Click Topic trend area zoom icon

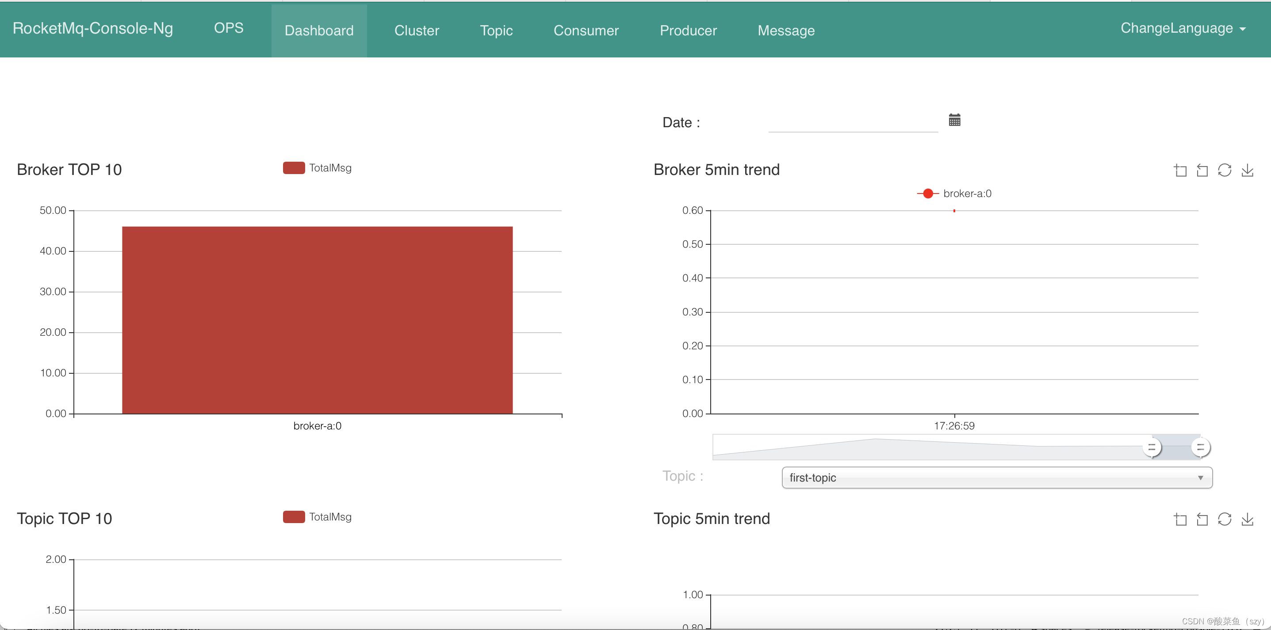click(1180, 519)
